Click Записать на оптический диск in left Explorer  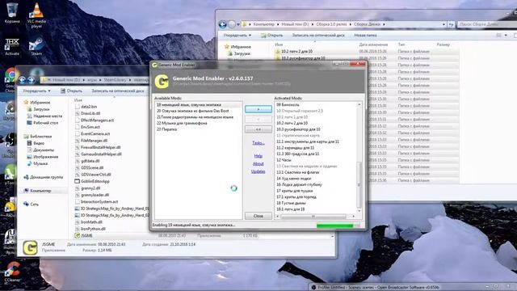coord(118,91)
